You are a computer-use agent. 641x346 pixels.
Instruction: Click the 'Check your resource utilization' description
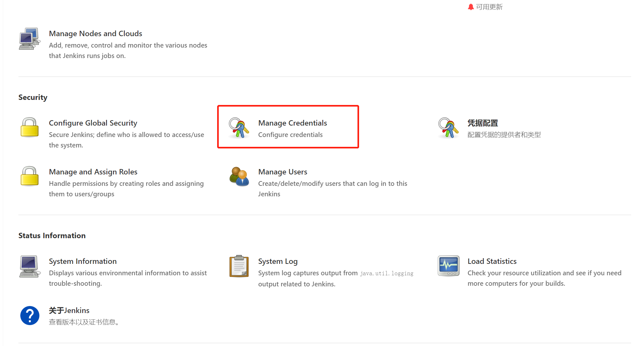(x=544, y=278)
